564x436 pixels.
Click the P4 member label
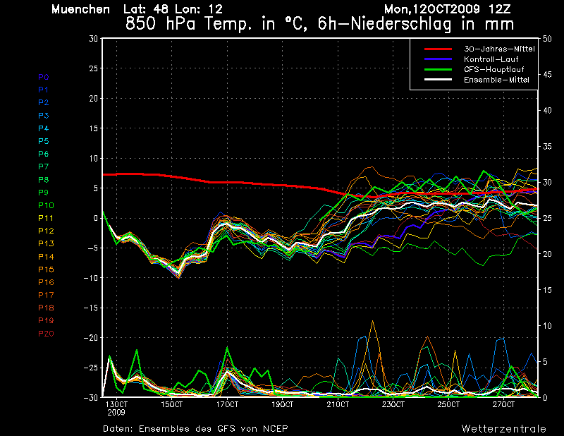(43, 128)
